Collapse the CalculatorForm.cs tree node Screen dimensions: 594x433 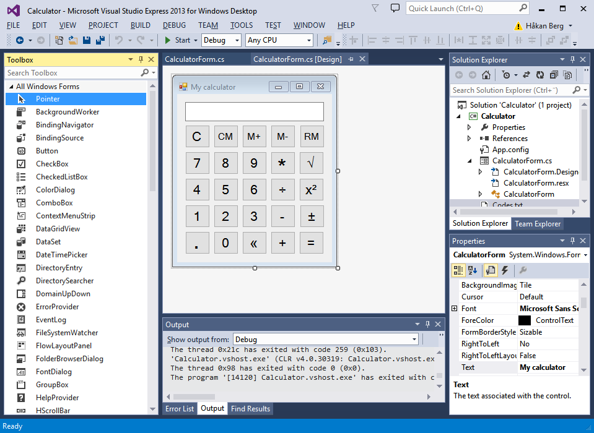click(470, 161)
